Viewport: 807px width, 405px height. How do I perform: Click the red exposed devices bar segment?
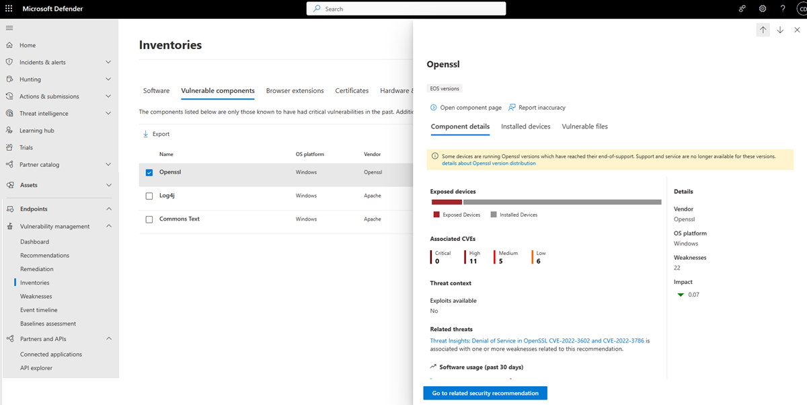coord(447,202)
